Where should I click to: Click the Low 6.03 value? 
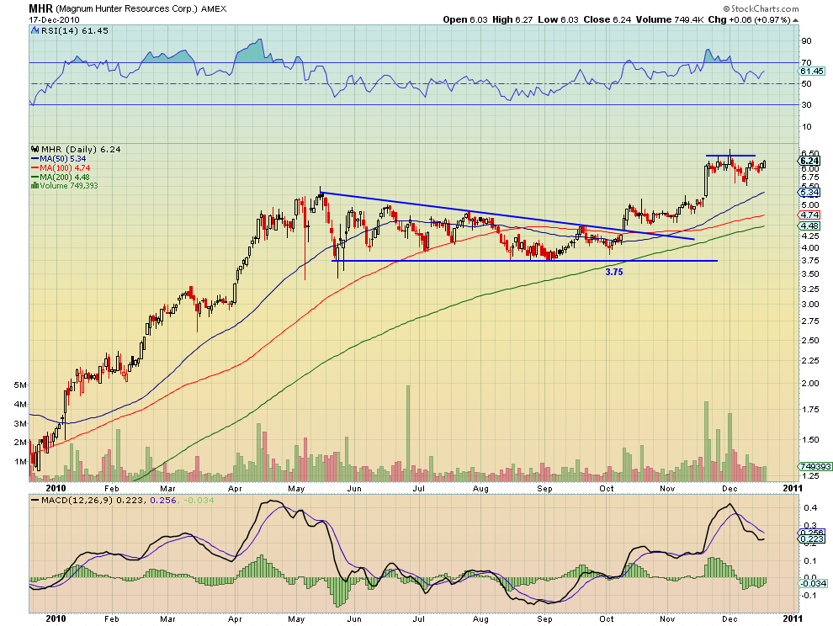pos(558,19)
